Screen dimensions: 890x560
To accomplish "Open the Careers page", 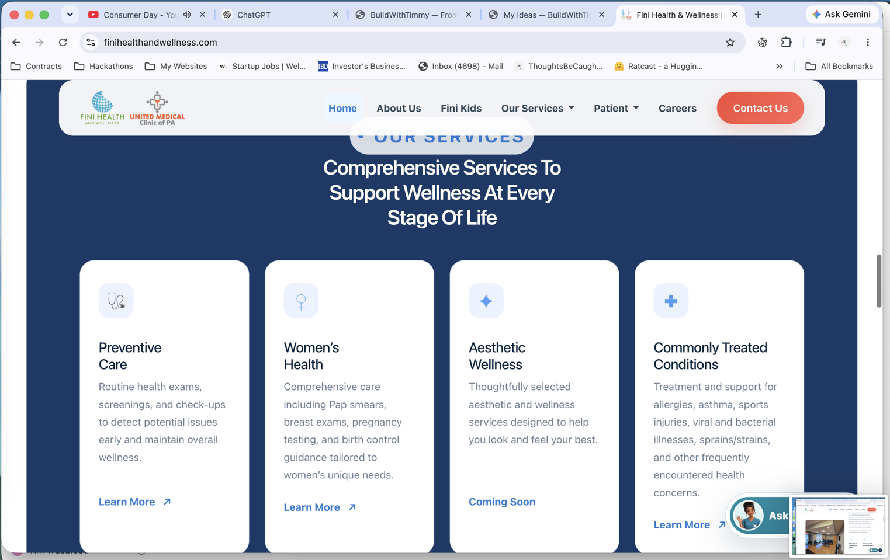I will (677, 108).
